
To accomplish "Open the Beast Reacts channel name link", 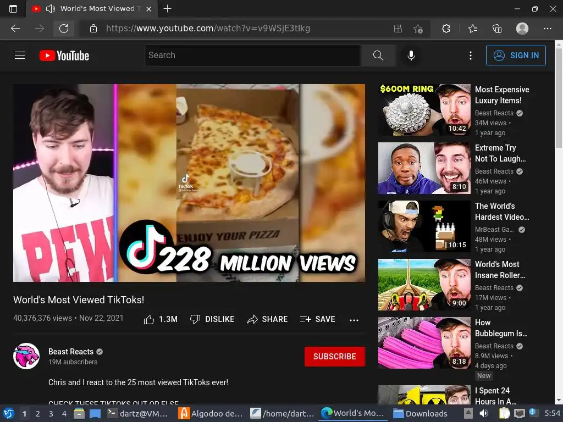I will pyautogui.click(x=71, y=352).
